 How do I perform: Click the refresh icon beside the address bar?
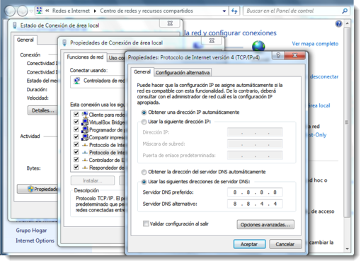234,11
